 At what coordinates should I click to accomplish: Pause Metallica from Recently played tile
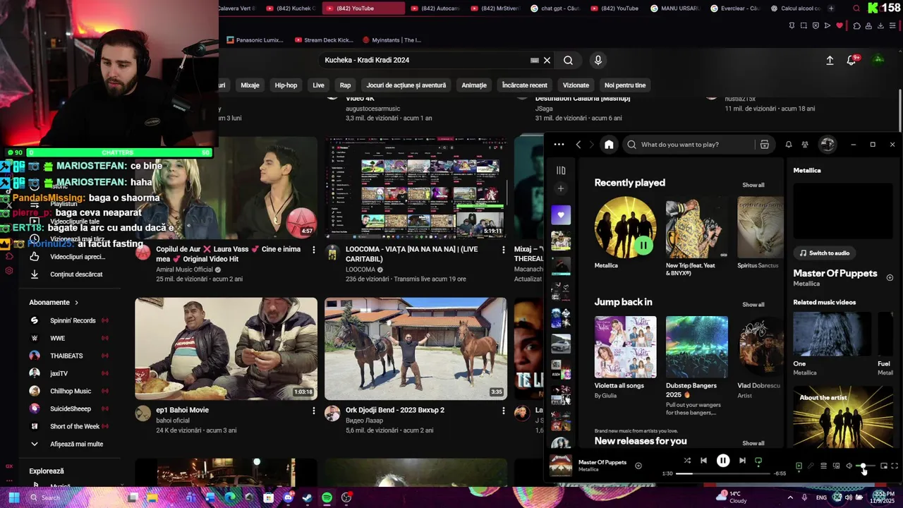(643, 246)
